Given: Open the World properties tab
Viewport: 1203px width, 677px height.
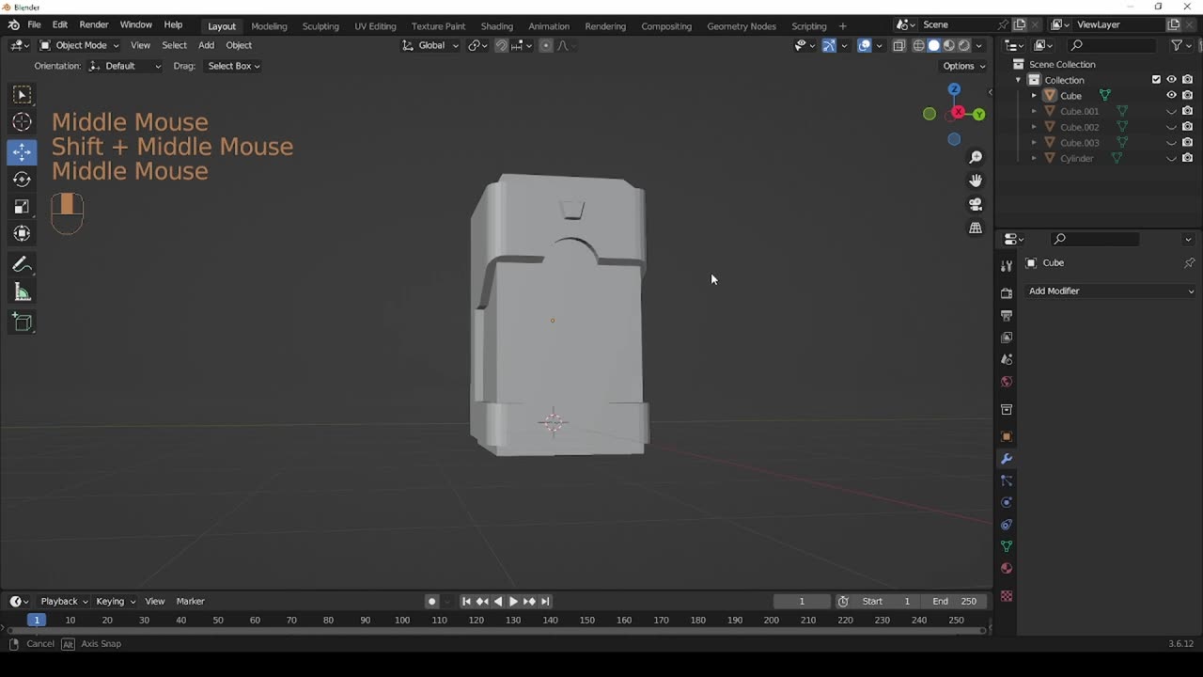Looking at the screenshot, I should (1007, 381).
